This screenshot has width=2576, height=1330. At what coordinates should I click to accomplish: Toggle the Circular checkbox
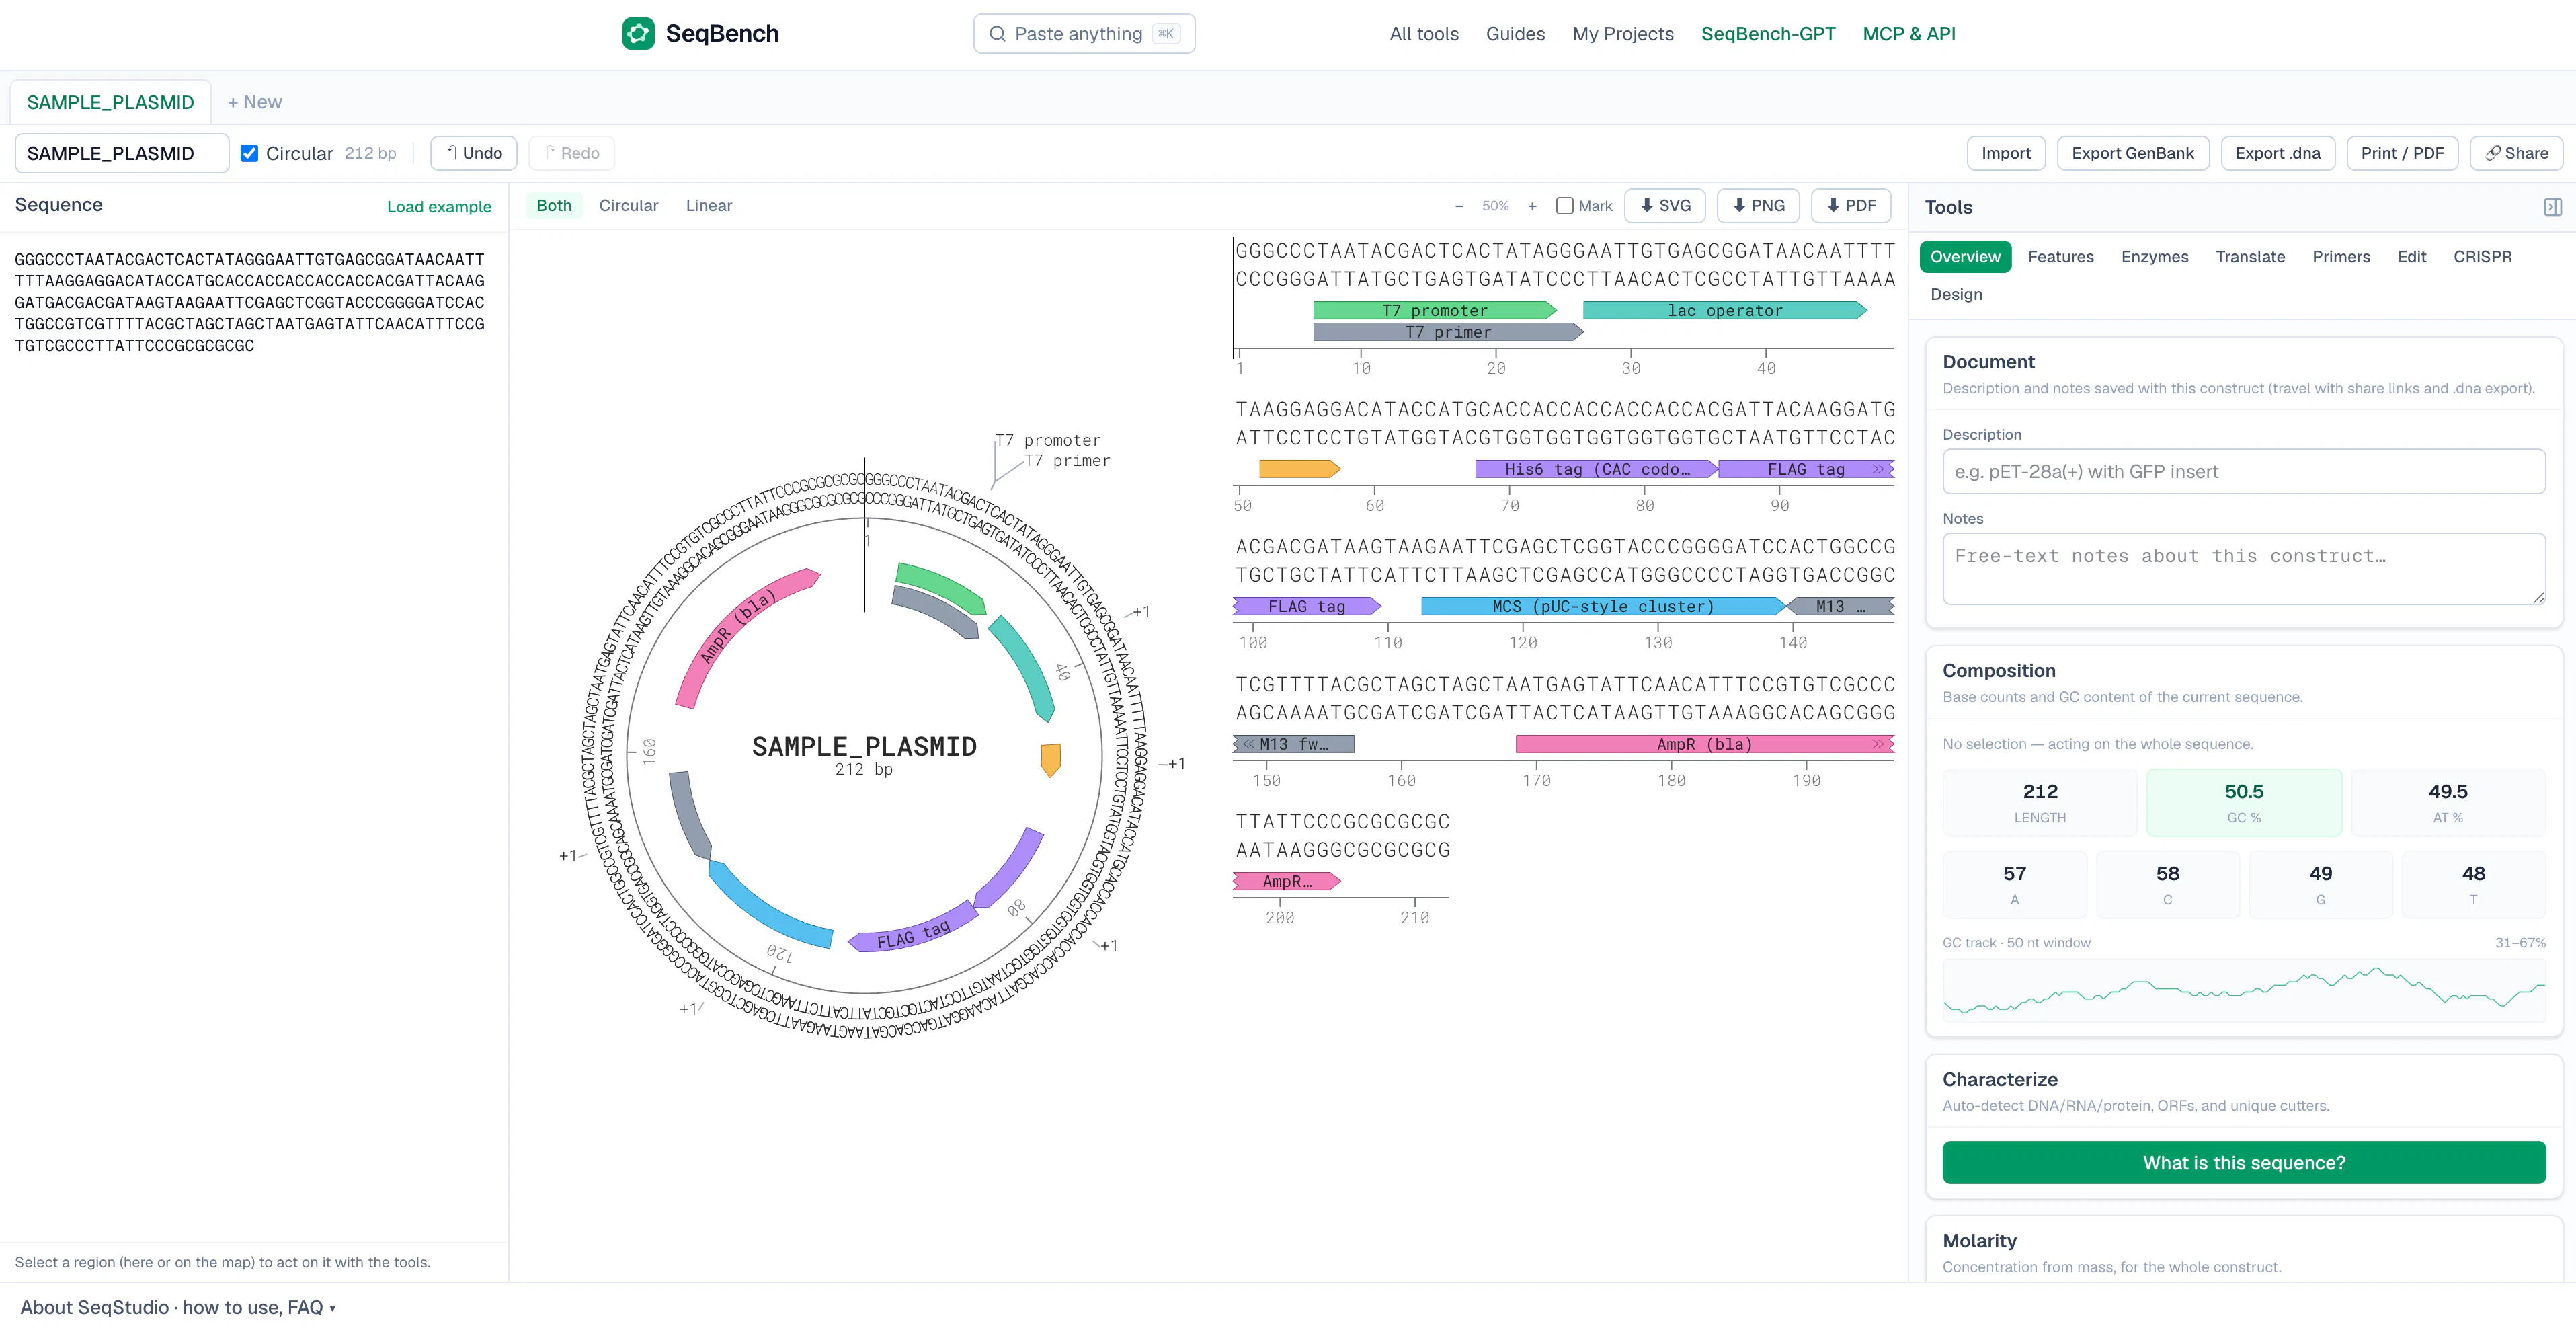(x=250, y=153)
